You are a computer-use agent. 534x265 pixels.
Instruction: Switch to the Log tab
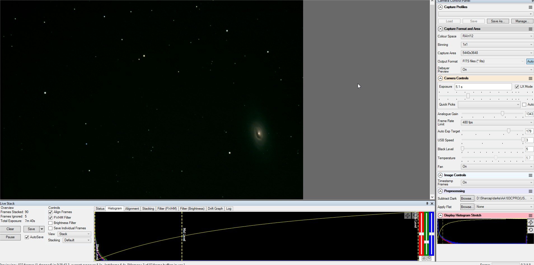tap(229, 209)
